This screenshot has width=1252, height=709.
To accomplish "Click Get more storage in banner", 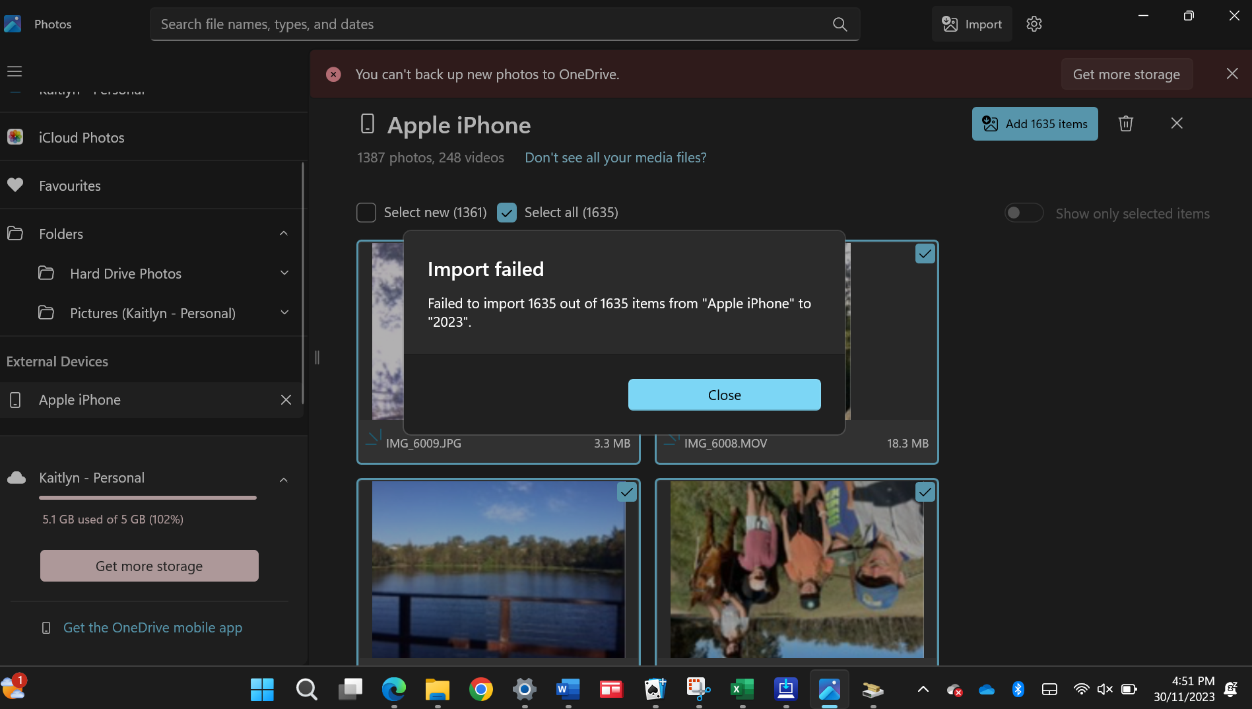I will point(1127,74).
